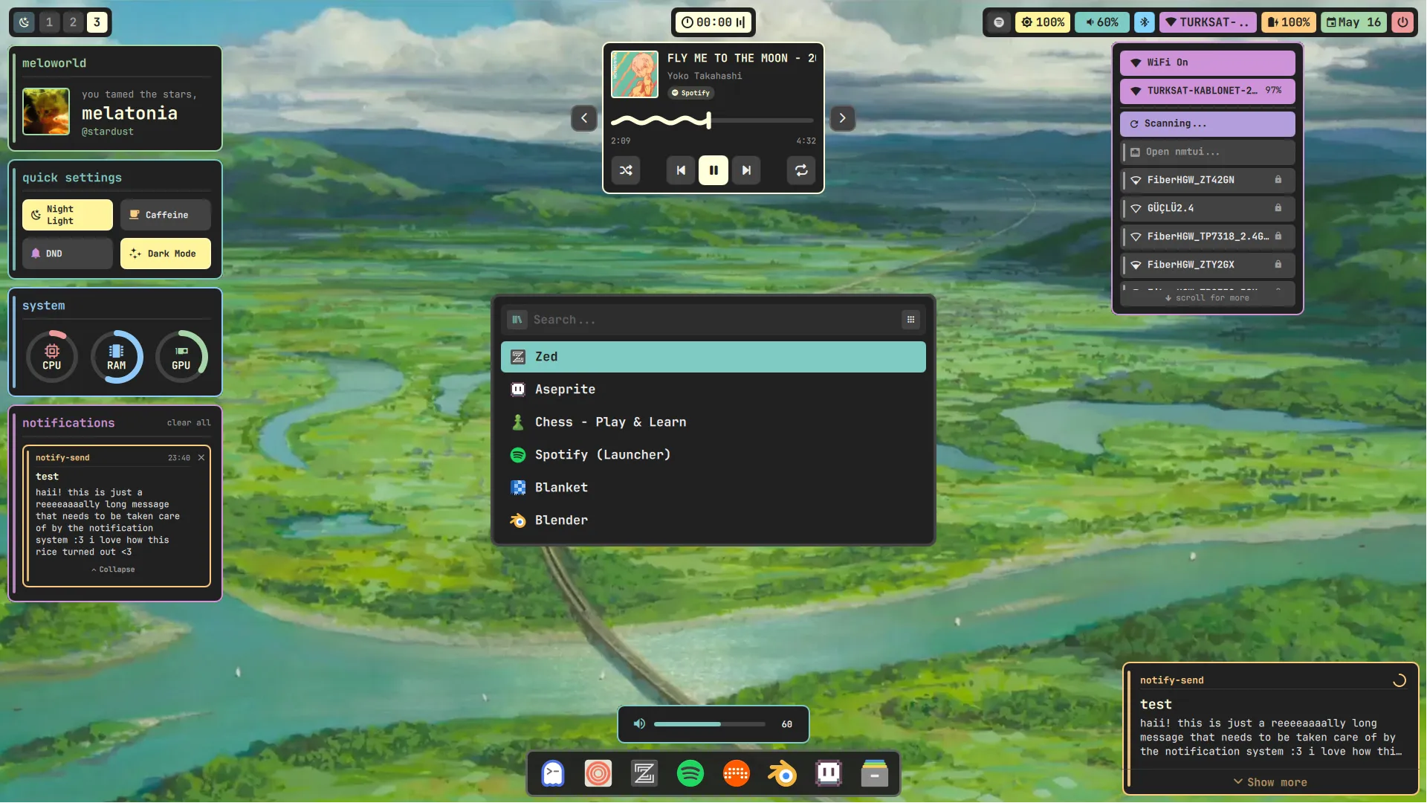This screenshot has height=803, width=1427.
Task: Skip to previous track
Action: (x=681, y=170)
